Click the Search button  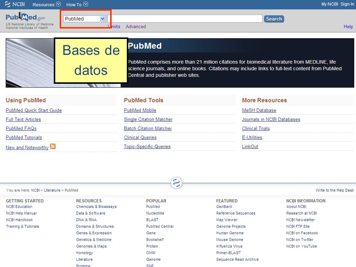pyautogui.click(x=274, y=19)
